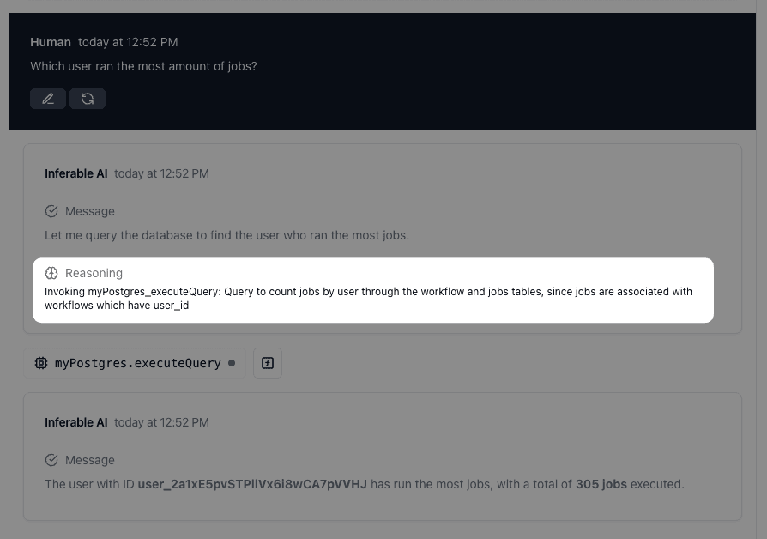Screen dimensions: 767x539
Task: Click the first Inferable AI sender name
Action: (x=75, y=173)
